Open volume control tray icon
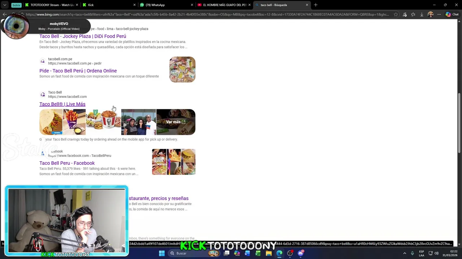Viewport: 462px width, 259px height. coord(437,253)
